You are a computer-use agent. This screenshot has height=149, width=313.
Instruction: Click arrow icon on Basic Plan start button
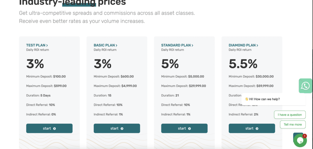pos(122,129)
